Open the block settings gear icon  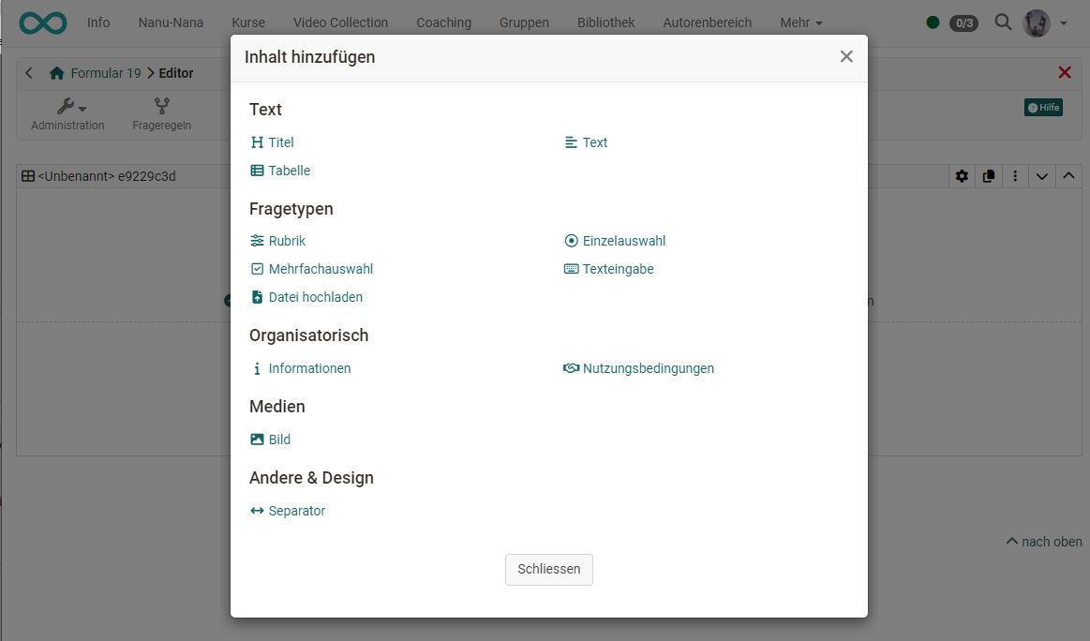[x=962, y=176]
